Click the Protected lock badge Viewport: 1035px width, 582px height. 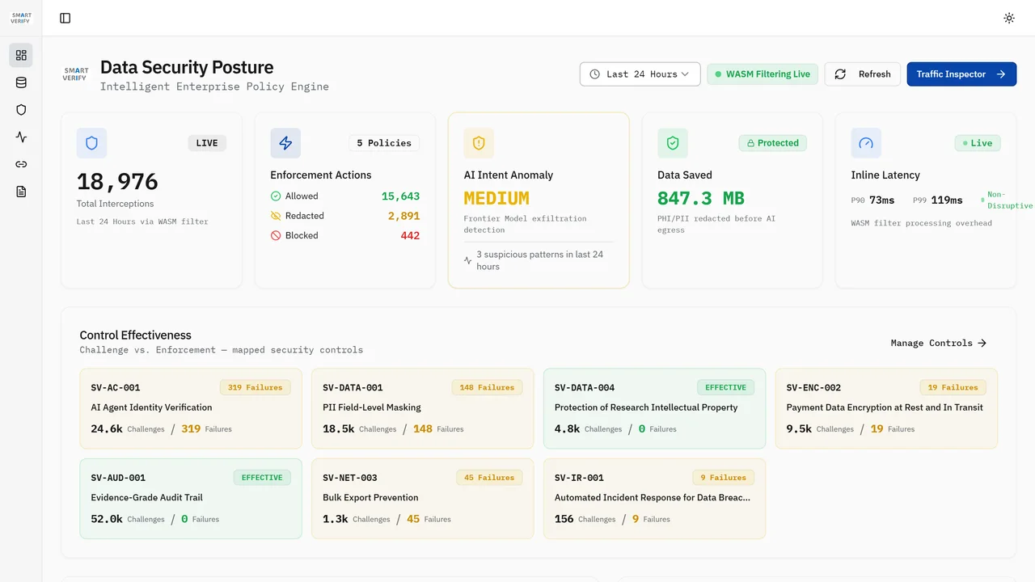(x=773, y=143)
